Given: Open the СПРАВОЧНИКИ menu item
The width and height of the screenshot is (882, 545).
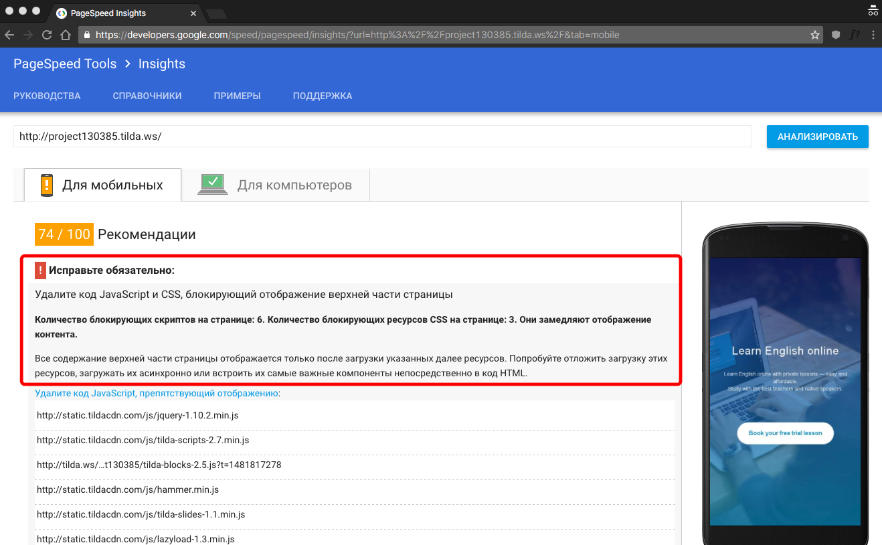Looking at the screenshot, I should pos(147,96).
